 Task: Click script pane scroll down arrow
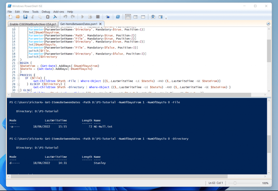[x=269, y=91]
